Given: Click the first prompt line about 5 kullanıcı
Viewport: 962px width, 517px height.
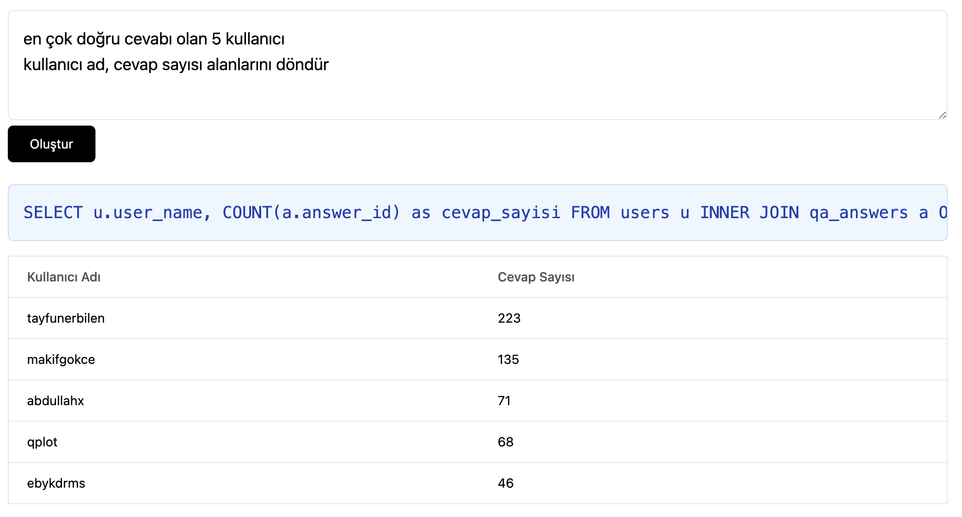Looking at the screenshot, I should (x=154, y=39).
